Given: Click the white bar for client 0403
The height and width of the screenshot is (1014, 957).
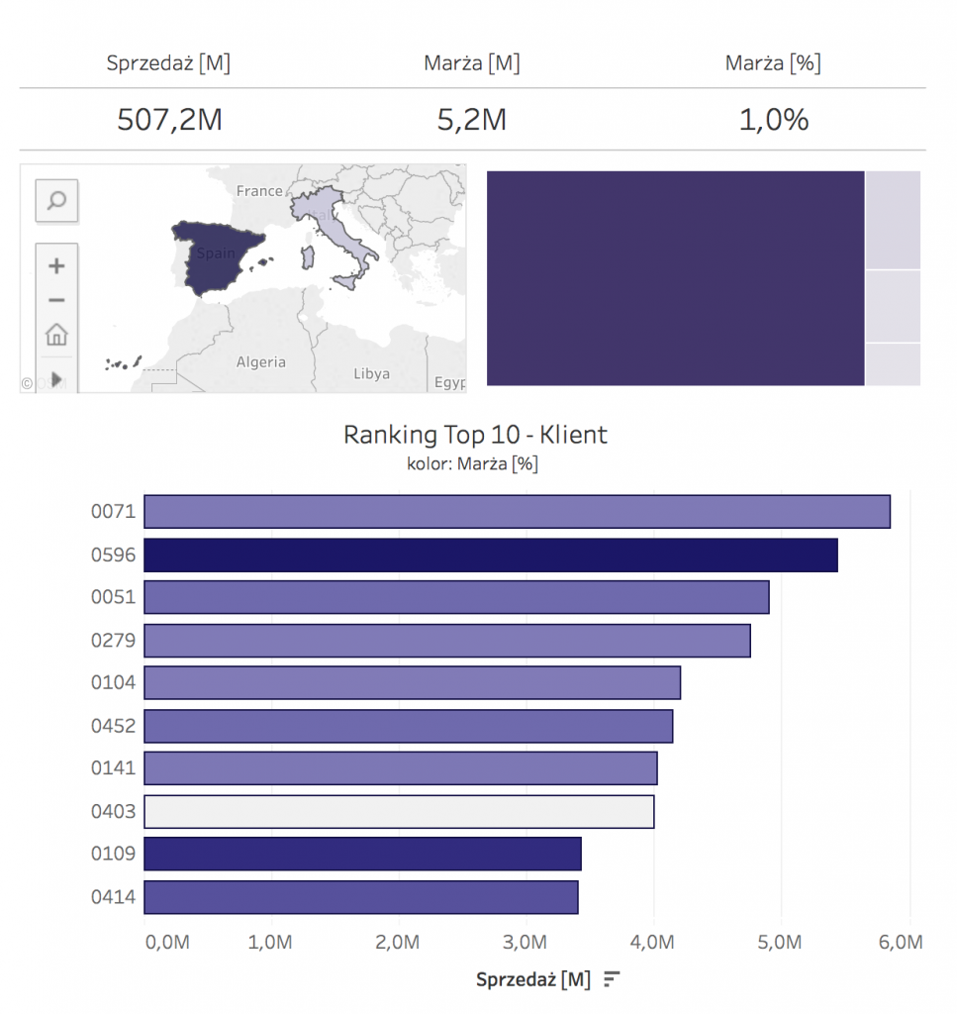Looking at the screenshot, I should click(x=398, y=812).
